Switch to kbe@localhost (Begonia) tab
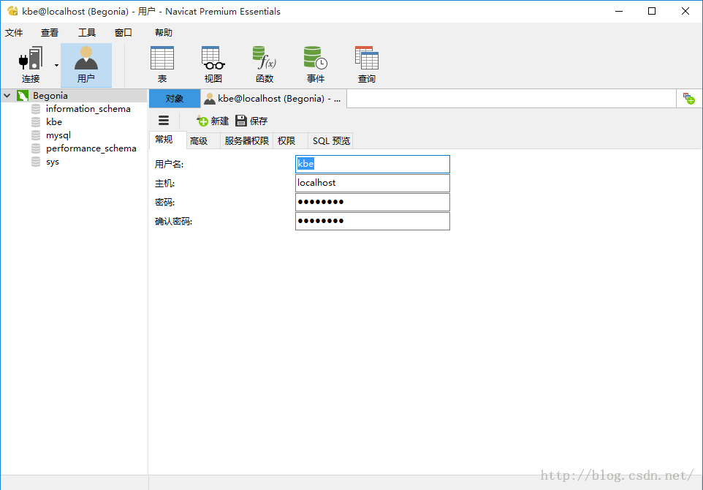The height and width of the screenshot is (490, 703). (x=273, y=99)
